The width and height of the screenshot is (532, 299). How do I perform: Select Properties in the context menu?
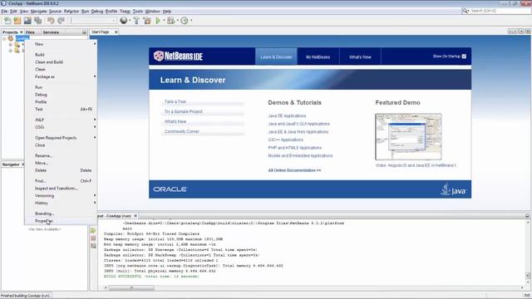coord(61,221)
